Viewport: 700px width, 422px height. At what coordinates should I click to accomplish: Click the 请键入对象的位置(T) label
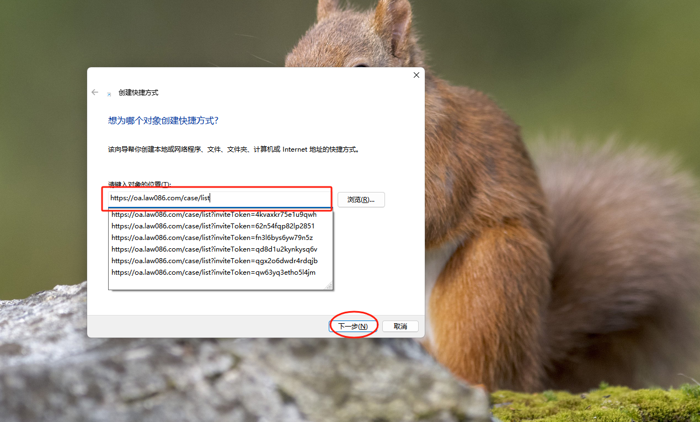(x=139, y=184)
